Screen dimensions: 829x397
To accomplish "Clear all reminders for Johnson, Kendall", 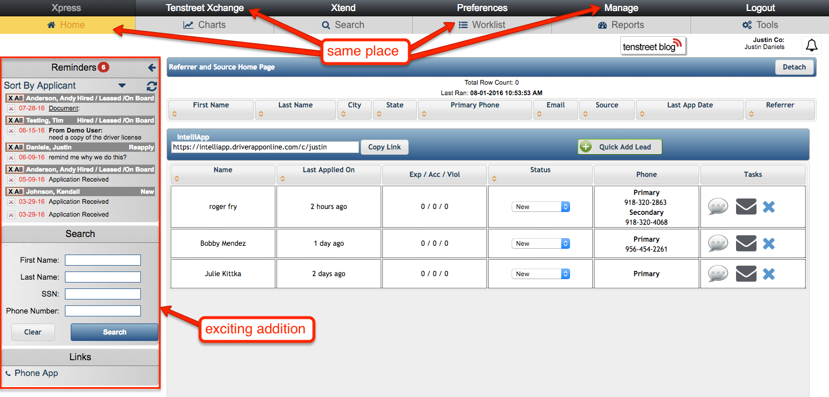I will tap(15, 191).
